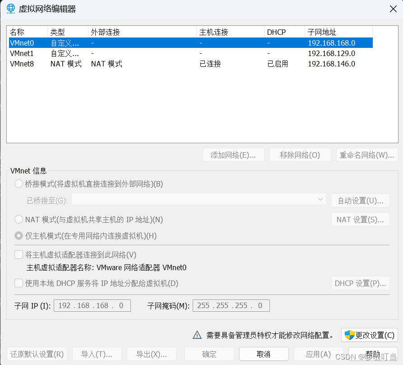Click the shield icon on 更改设置 button

point(350,335)
